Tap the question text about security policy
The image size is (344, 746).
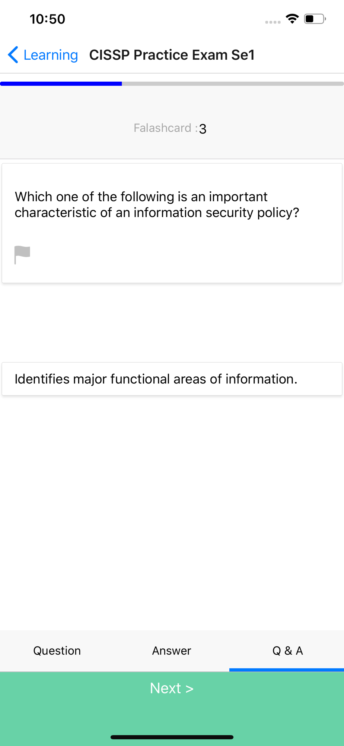click(157, 204)
